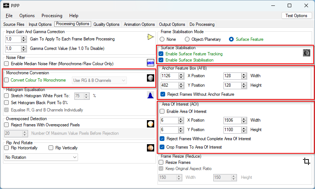Increase AFB X Position with up arrow
The image size is (315, 189).
point(181,74)
